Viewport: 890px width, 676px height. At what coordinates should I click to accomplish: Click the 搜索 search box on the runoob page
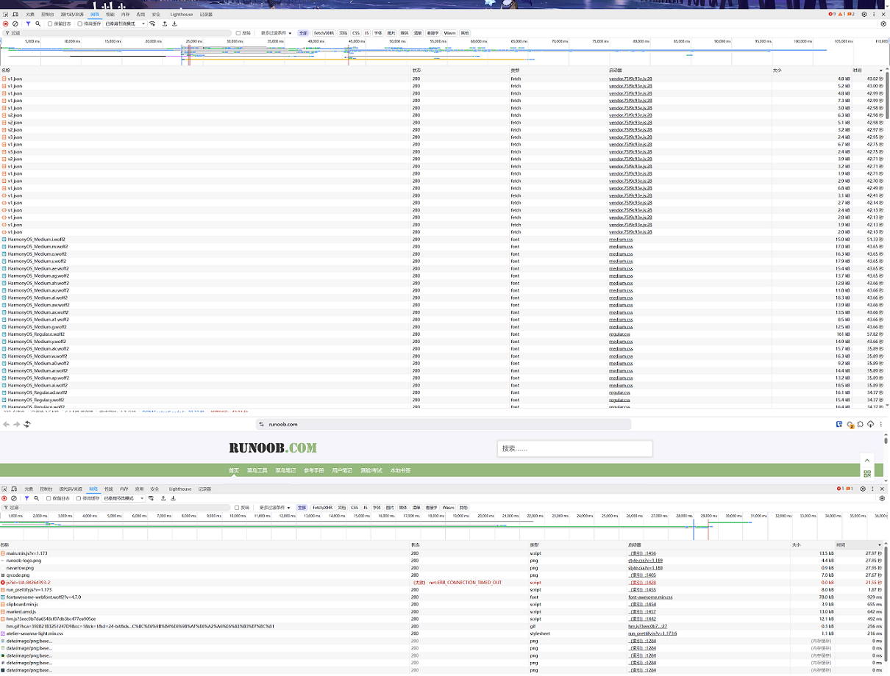[574, 448]
